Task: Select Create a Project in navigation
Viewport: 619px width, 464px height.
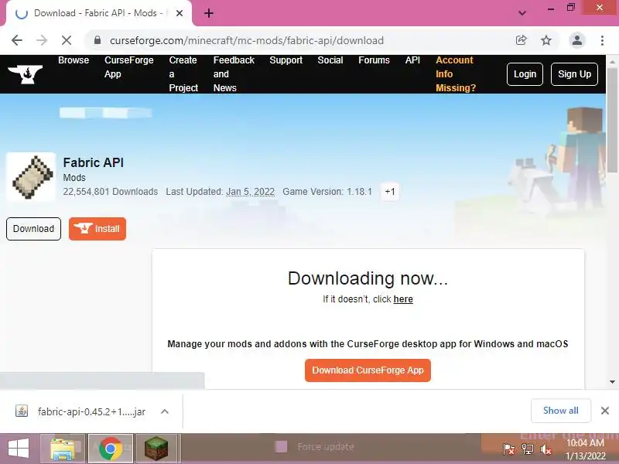Action: tap(183, 73)
